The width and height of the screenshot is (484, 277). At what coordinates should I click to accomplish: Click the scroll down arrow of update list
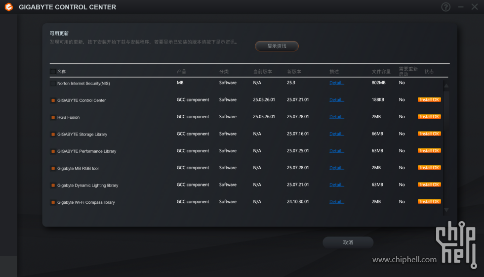(x=446, y=210)
